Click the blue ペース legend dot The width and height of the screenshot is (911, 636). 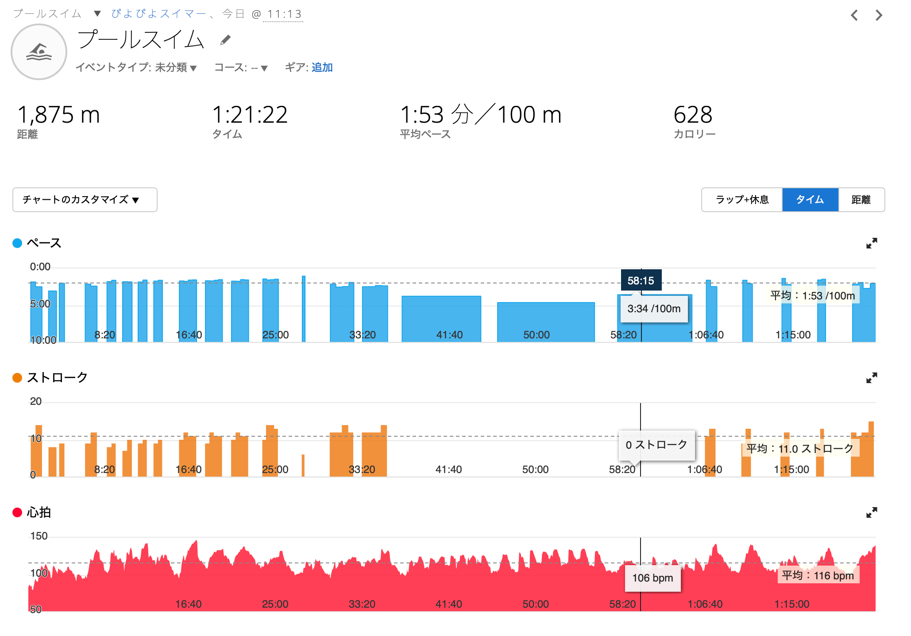point(17,243)
